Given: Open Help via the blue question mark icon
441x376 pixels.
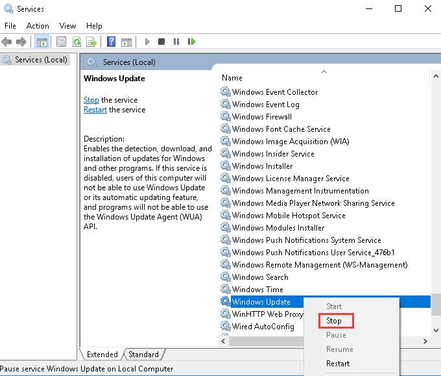Looking at the screenshot, I should [x=111, y=42].
